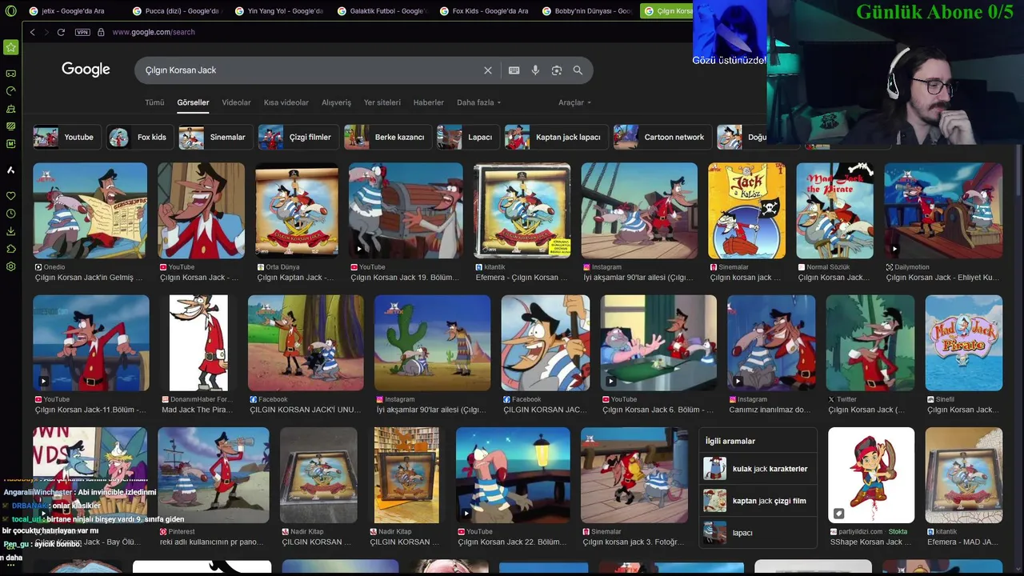This screenshot has height=576, width=1024.
Task: Open the Orta Dünya Çılgın Kaptan Jack result
Action: point(297,210)
